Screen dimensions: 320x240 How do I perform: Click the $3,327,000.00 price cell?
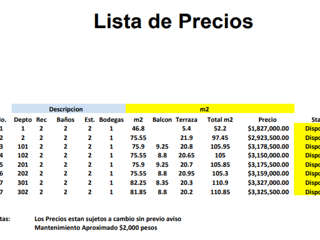(x=268, y=183)
